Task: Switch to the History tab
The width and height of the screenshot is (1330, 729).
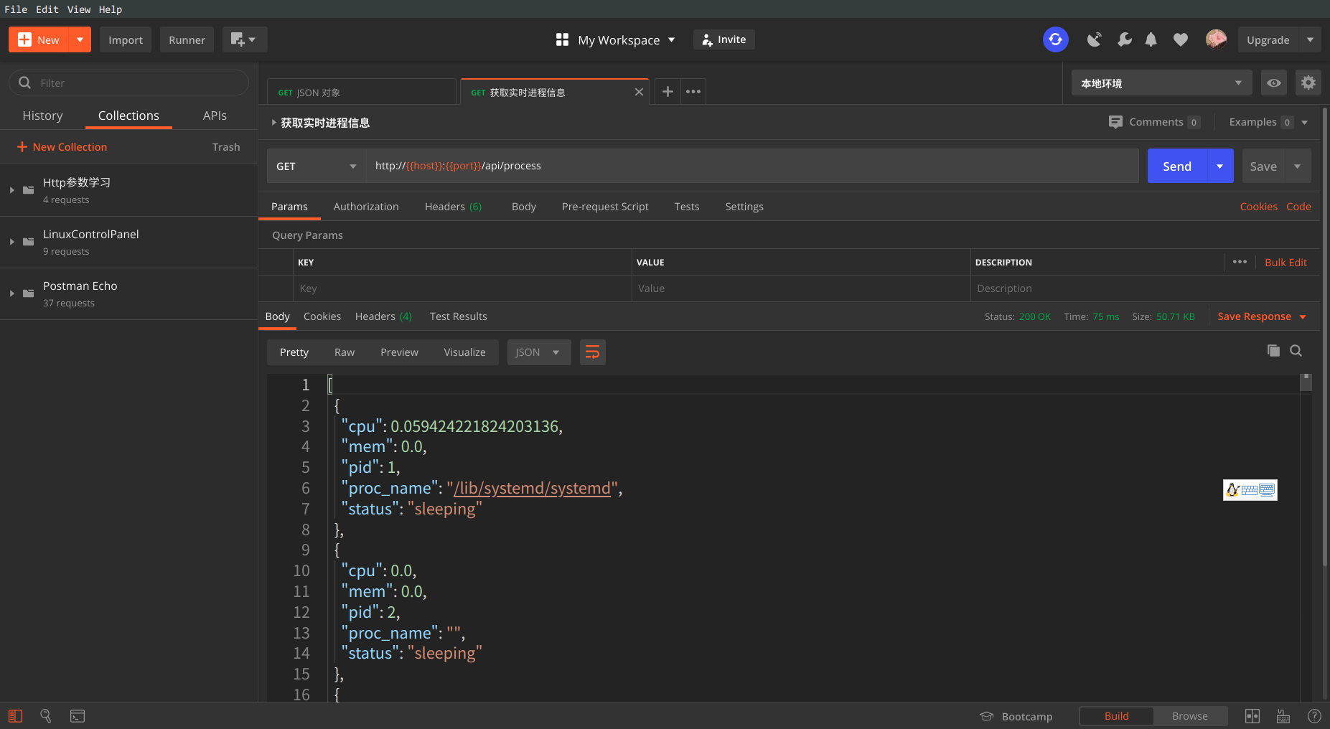Action: click(x=42, y=116)
